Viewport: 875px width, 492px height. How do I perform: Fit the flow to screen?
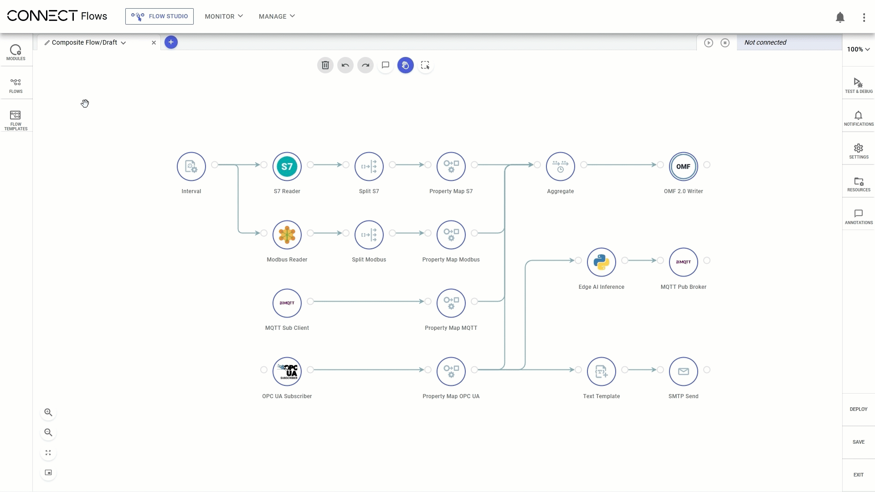coord(48,453)
